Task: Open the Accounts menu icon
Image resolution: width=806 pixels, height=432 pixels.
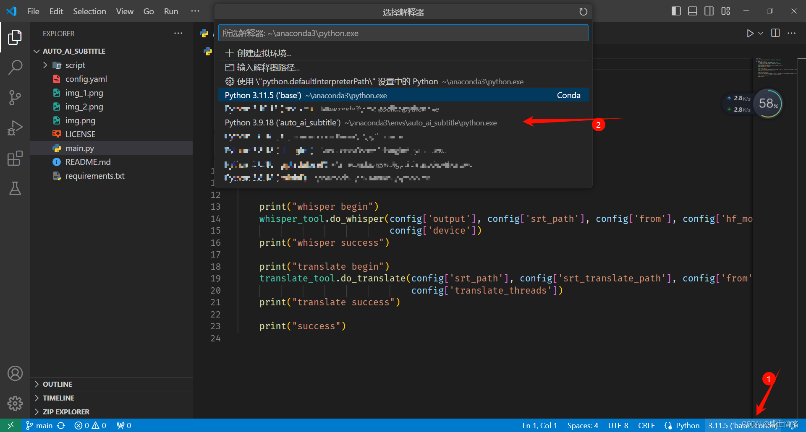Action: 15,373
